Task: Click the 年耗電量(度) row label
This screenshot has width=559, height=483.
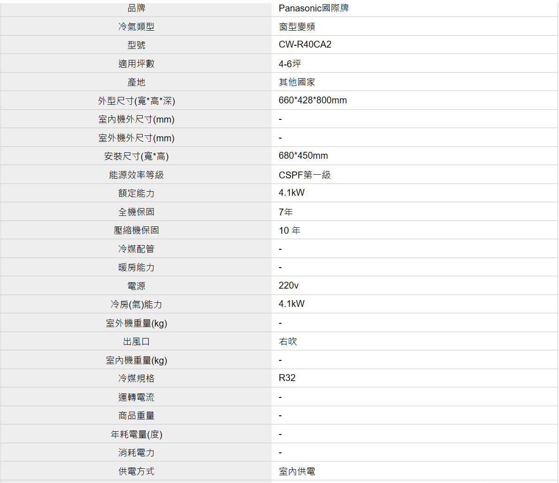Action: coord(136,434)
